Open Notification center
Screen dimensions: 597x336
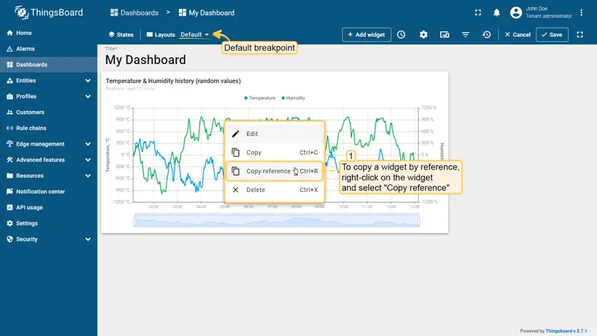49,192
